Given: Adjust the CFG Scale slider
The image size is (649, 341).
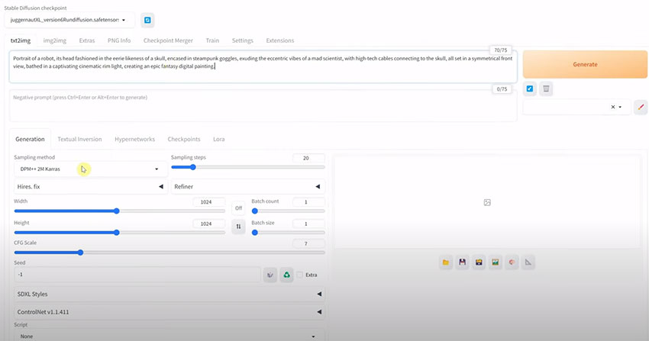Looking at the screenshot, I should click(170, 253).
